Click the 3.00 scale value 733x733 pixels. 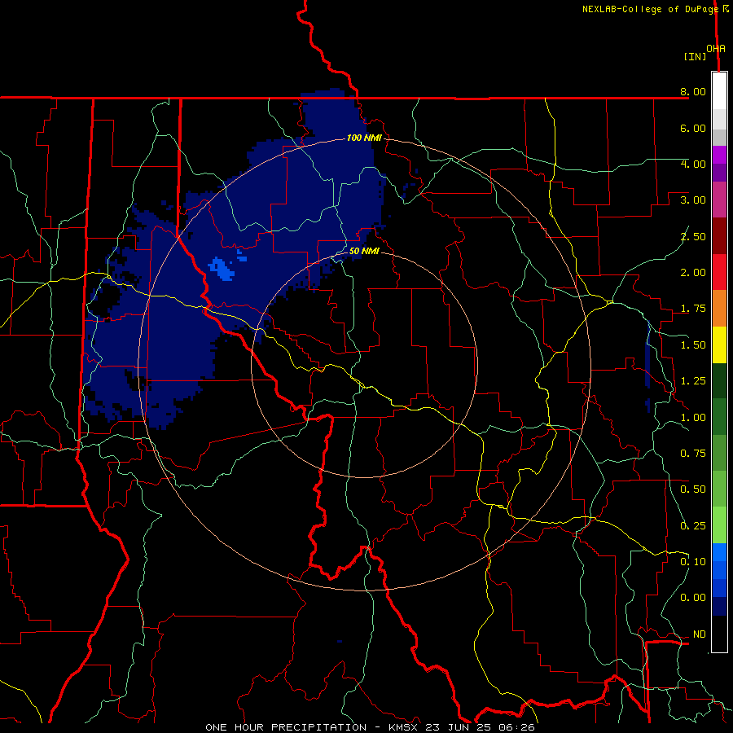pyautogui.click(x=693, y=200)
